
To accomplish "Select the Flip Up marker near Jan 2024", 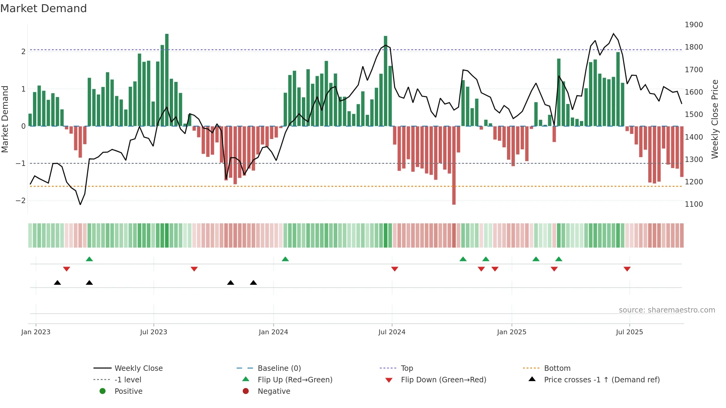I will pos(285,259).
